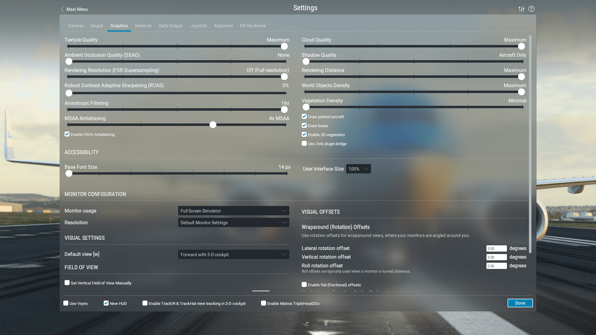
Task: Click the Lateral rotation offset input field
Action: point(496,248)
